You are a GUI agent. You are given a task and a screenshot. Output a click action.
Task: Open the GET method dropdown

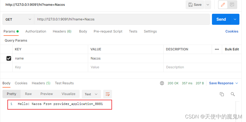[18, 19]
